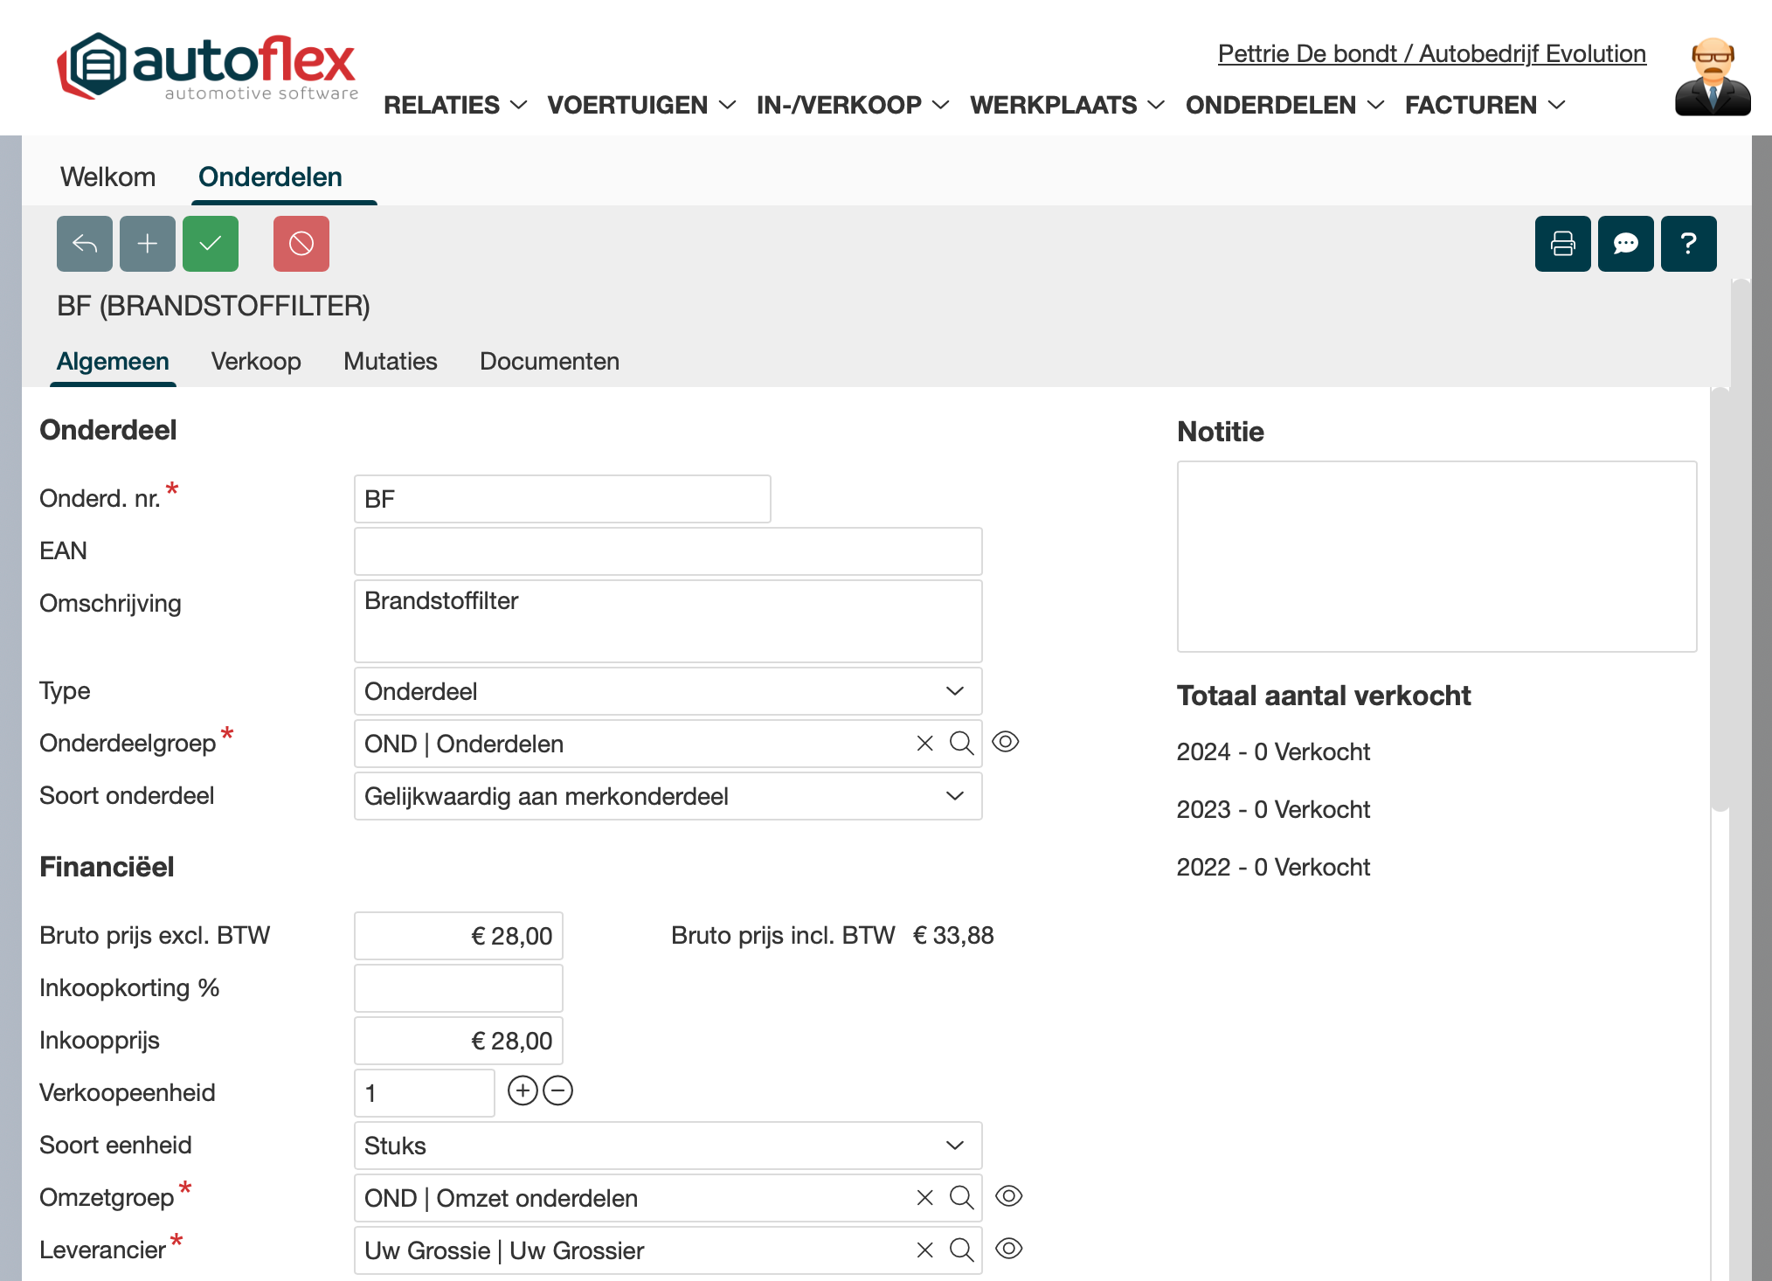Click the back arrow toolbar button
This screenshot has width=1772, height=1281.
coord(85,244)
